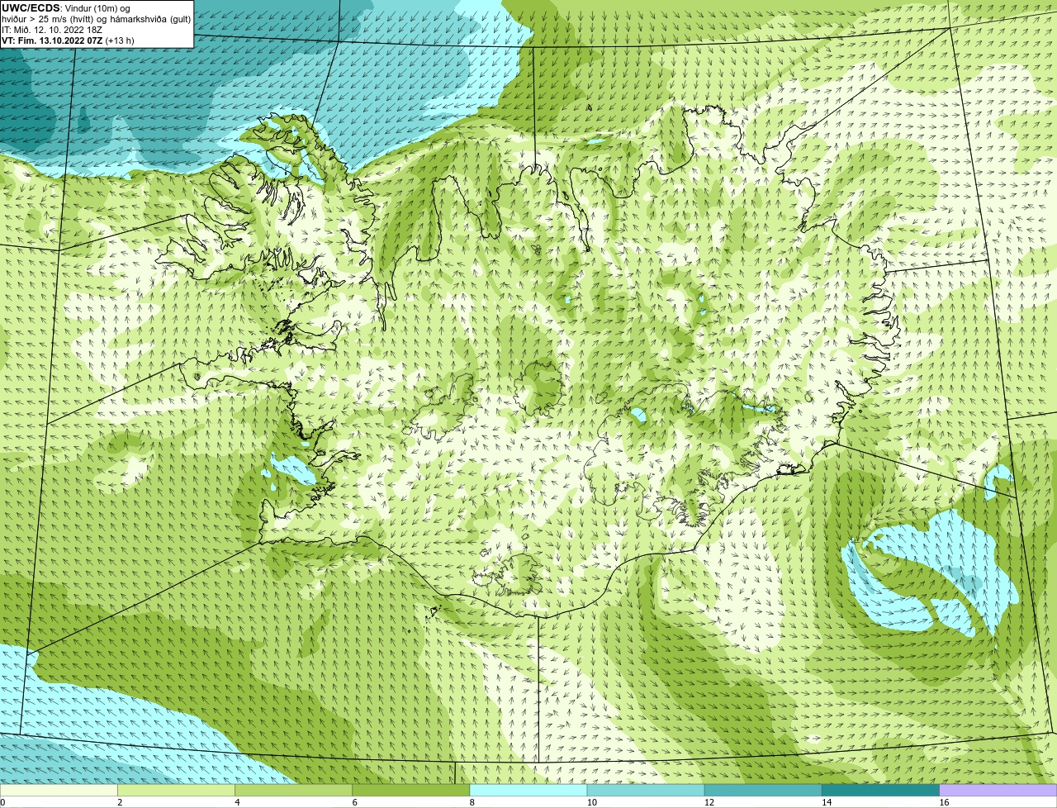Click the 'UWC/ECDS: Vindur (10m) og' title line
The width and height of the screenshot is (1057, 808).
pyautogui.click(x=67, y=7)
